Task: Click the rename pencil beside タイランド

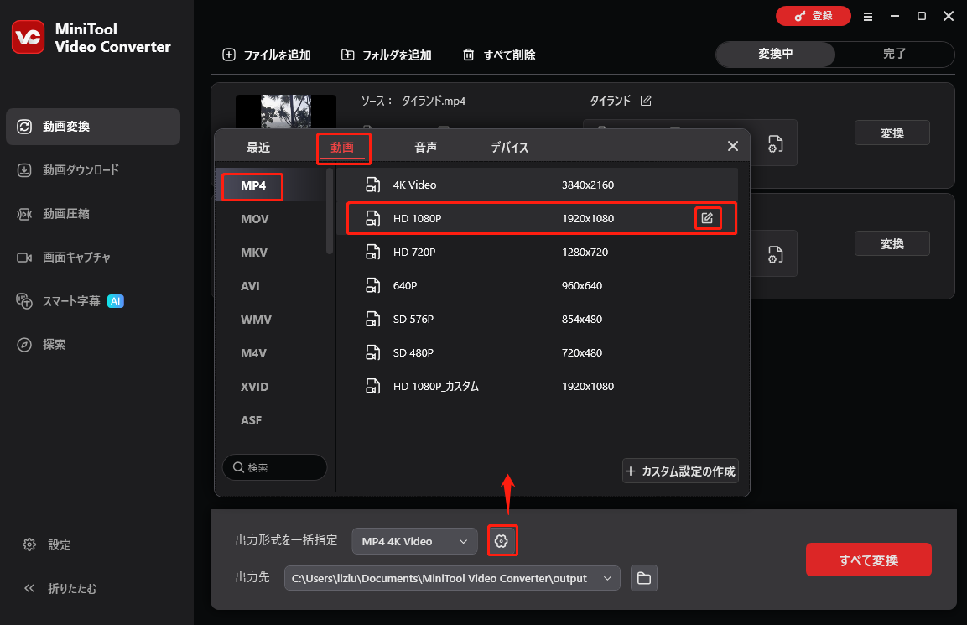Action: coord(646,100)
